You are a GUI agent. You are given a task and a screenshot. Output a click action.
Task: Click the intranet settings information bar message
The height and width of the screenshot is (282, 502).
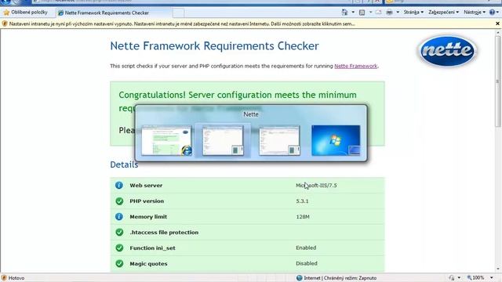182,23
